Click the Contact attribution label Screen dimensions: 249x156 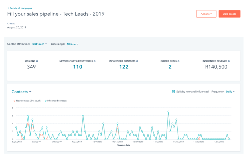point(18,44)
